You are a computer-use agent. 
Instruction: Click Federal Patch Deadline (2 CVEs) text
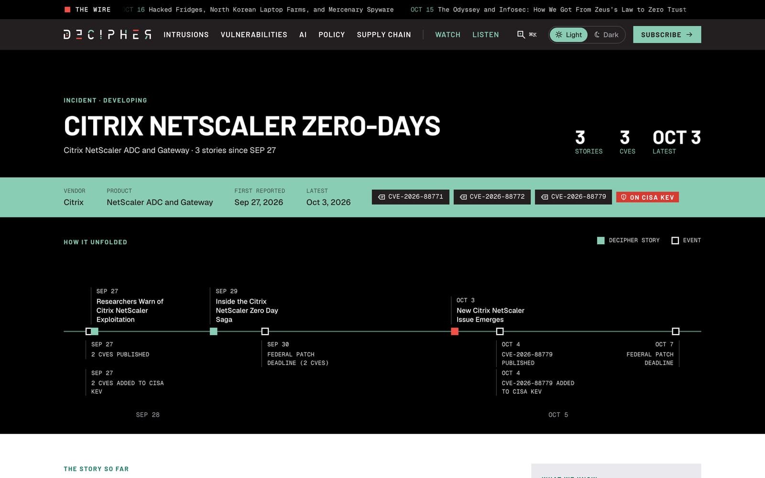click(x=298, y=358)
